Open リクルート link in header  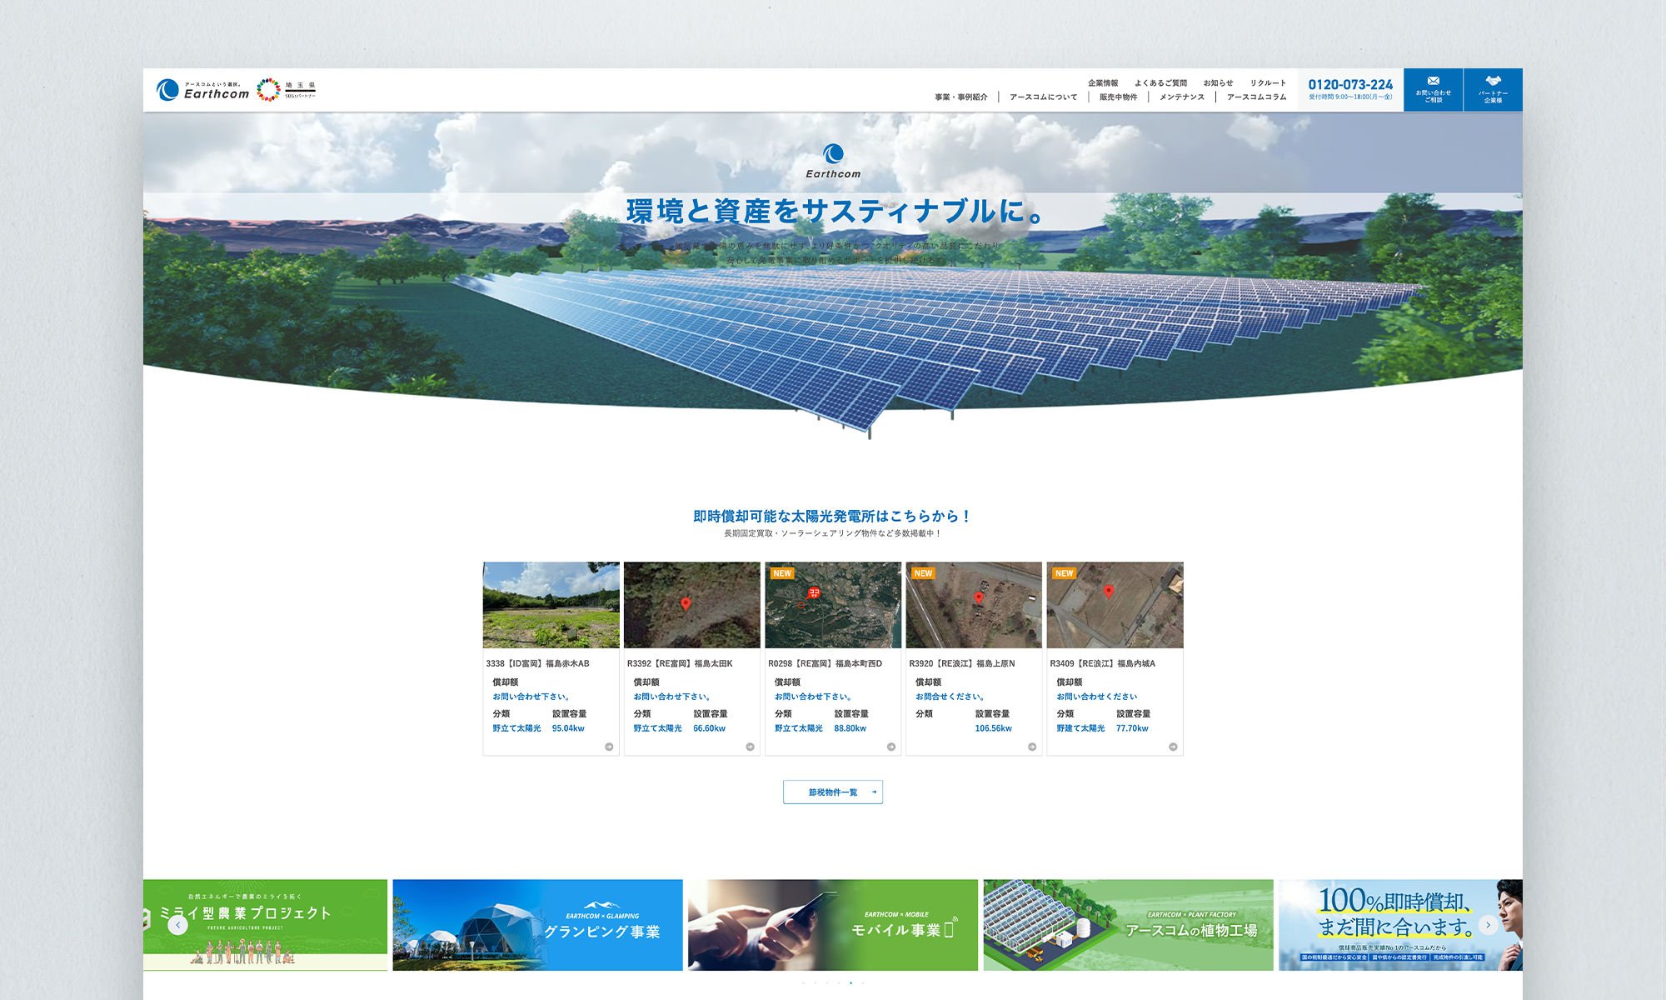pos(1268,83)
